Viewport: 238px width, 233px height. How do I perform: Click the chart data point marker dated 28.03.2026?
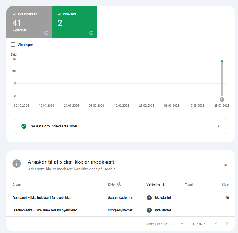click(221, 61)
